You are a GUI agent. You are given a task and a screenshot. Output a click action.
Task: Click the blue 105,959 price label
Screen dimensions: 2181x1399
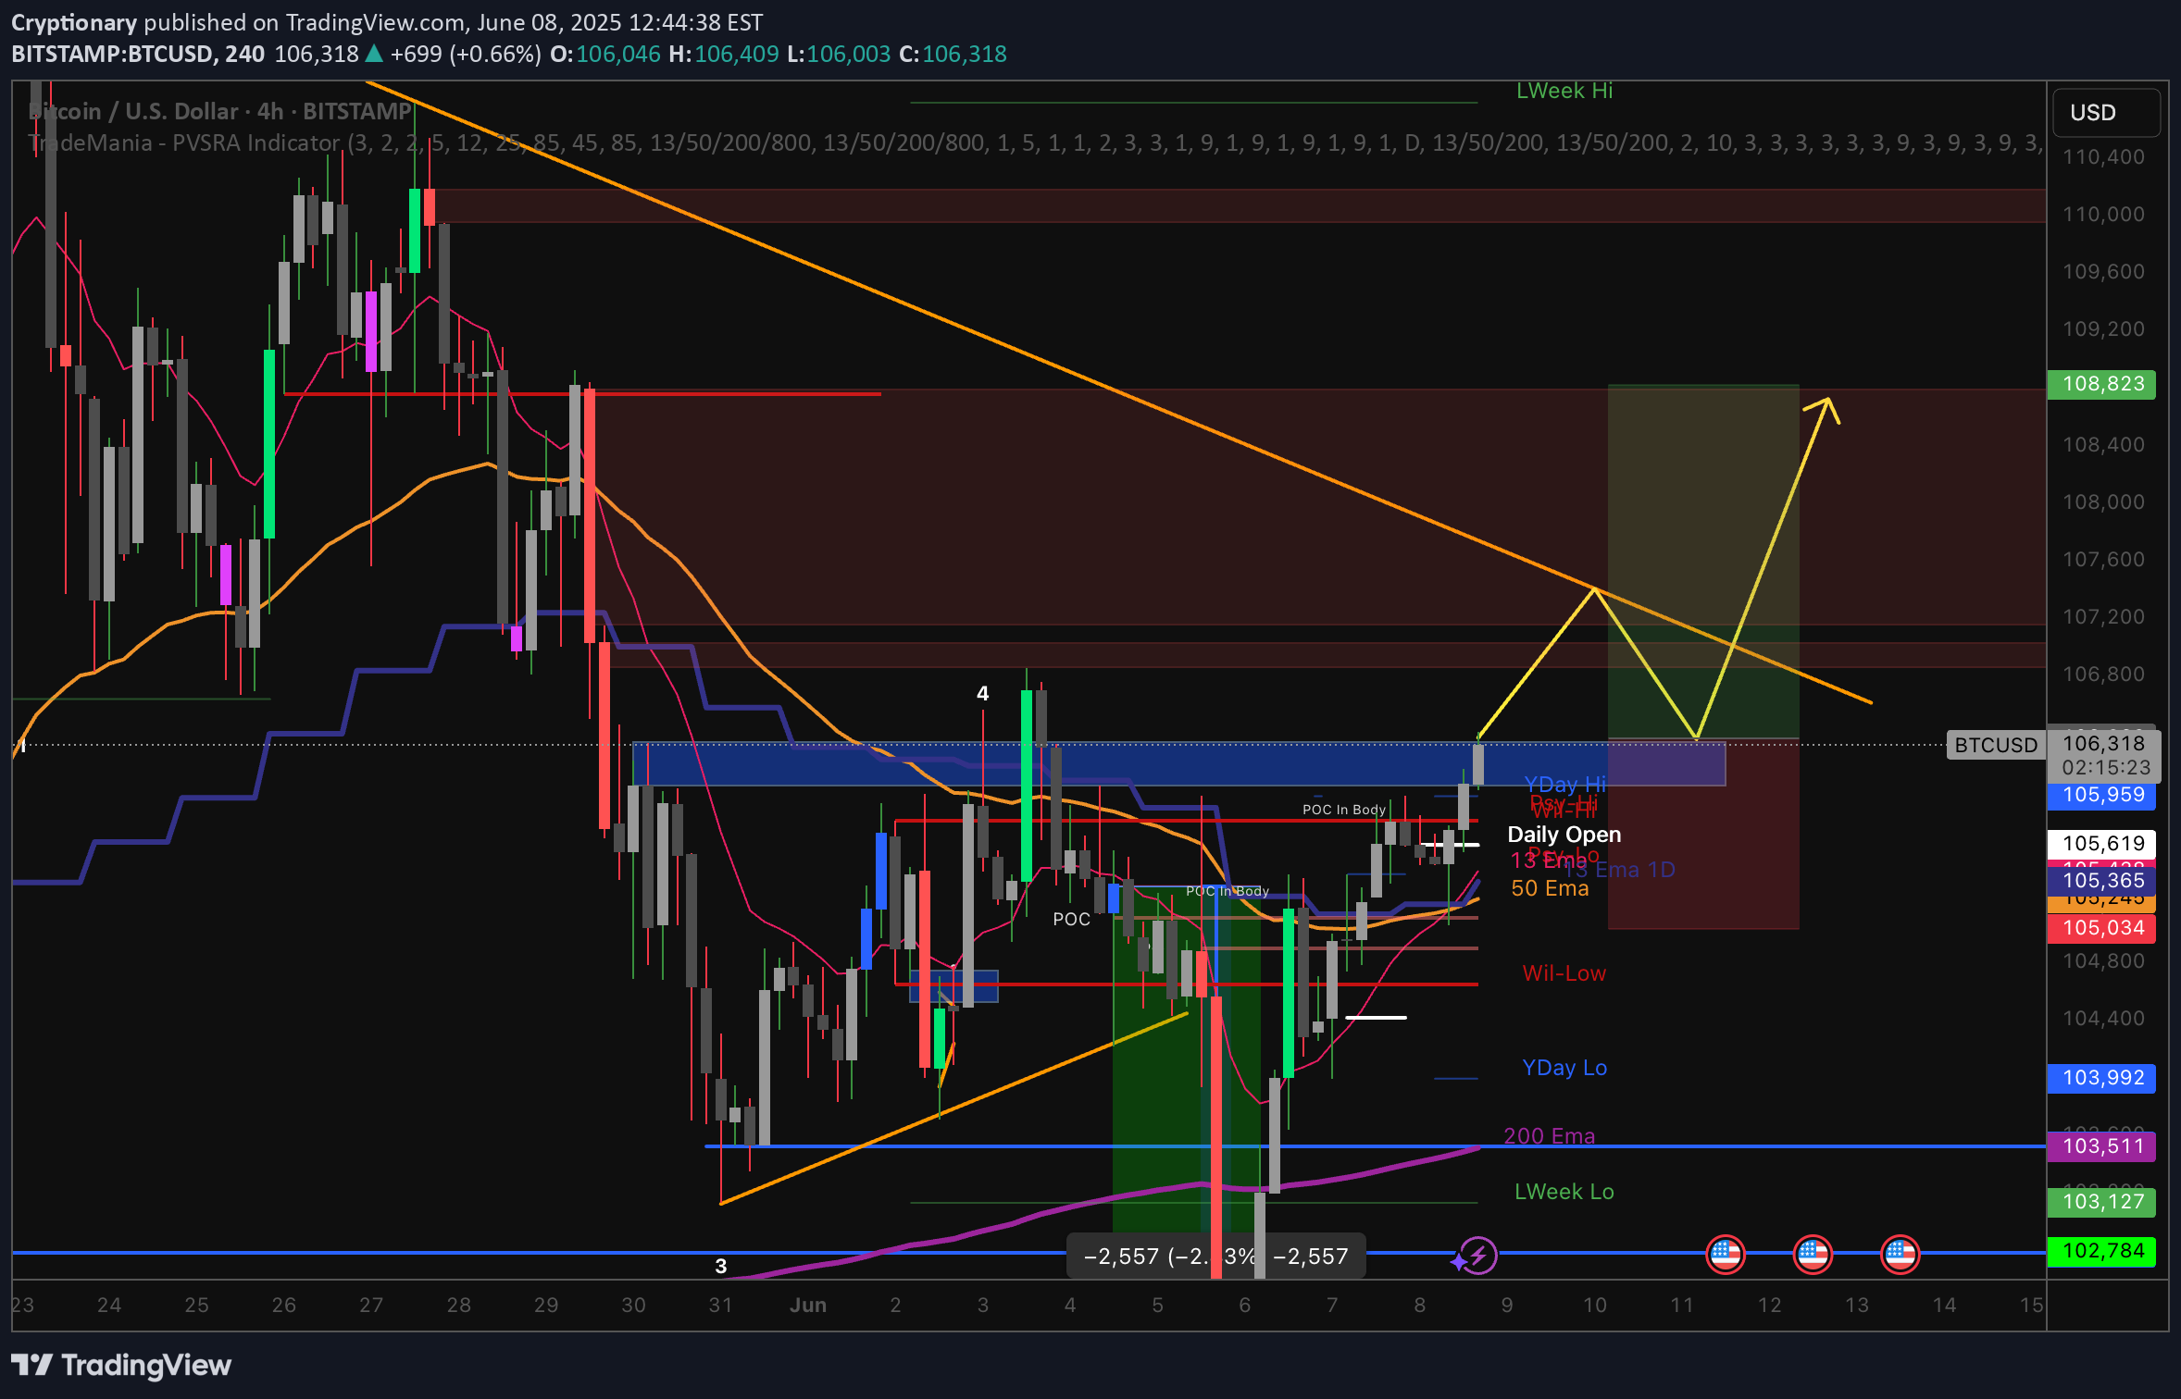[x=2101, y=795]
